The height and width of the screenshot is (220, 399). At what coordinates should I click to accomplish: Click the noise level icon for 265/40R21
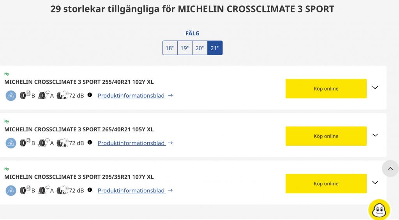click(62, 143)
